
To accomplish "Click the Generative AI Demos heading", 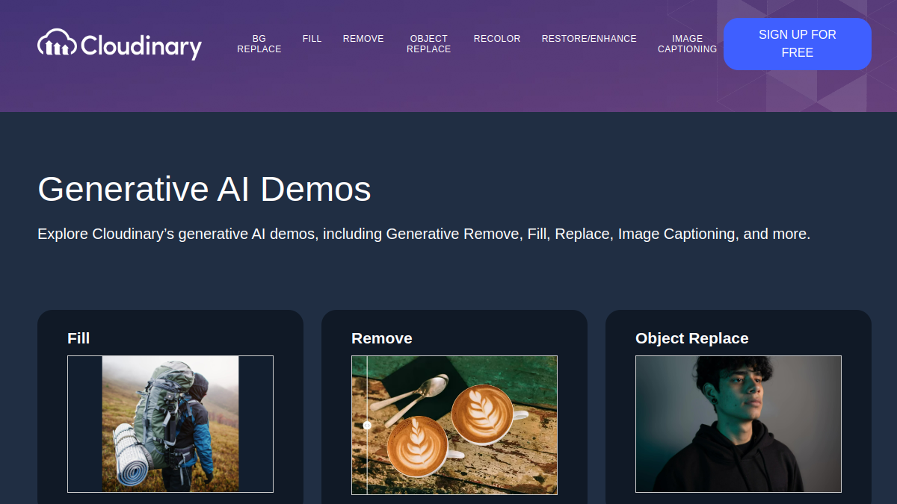I will point(204,189).
